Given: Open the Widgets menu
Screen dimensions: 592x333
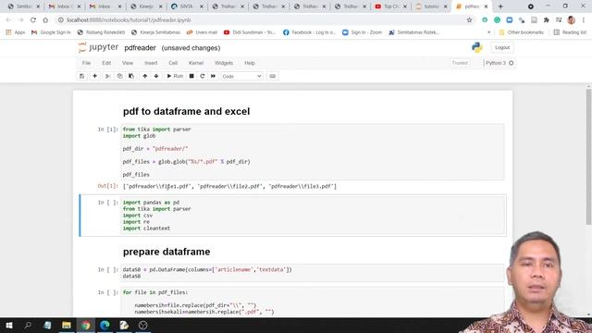Looking at the screenshot, I should click(224, 63).
